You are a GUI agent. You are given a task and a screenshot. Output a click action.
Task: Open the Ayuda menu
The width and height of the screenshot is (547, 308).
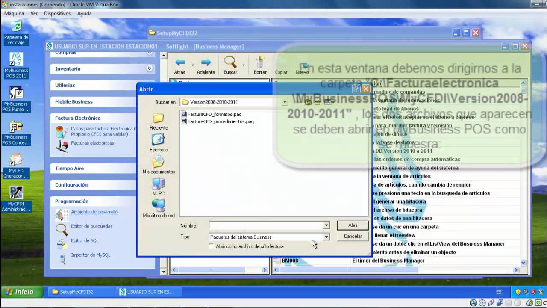coord(84,13)
